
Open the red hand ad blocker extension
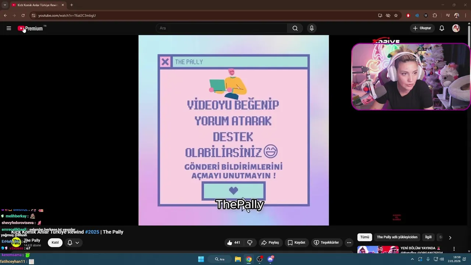pos(408,15)
